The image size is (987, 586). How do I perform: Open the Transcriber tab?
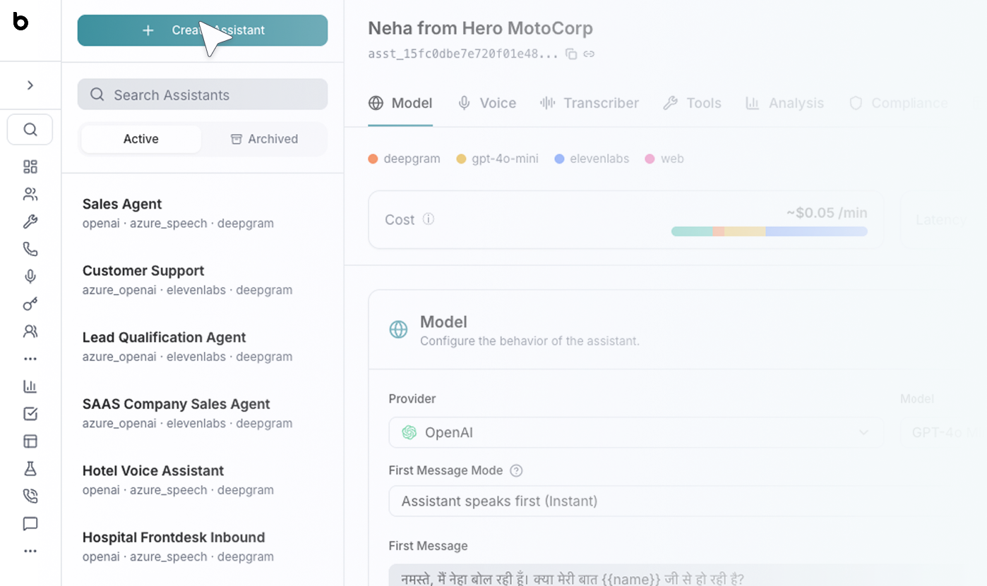pos(590,104)
